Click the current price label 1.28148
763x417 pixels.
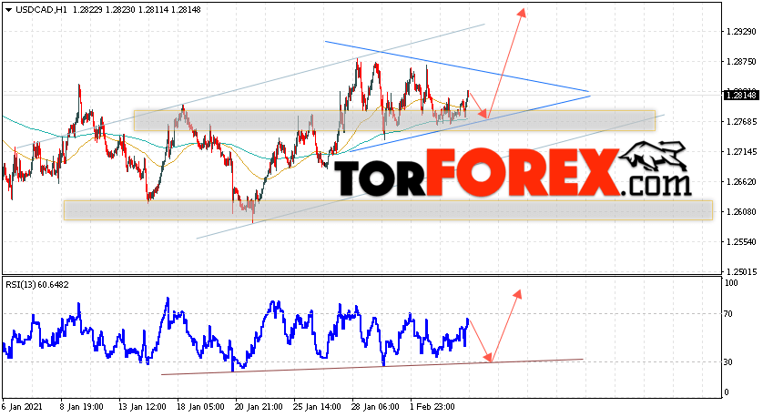coord(741,96)
